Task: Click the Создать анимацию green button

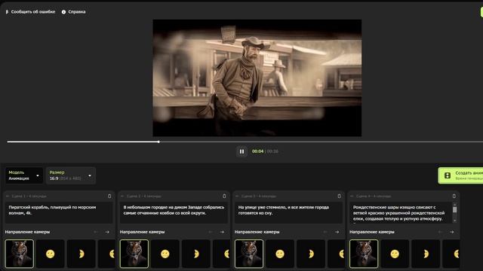Action: point(460,175)
